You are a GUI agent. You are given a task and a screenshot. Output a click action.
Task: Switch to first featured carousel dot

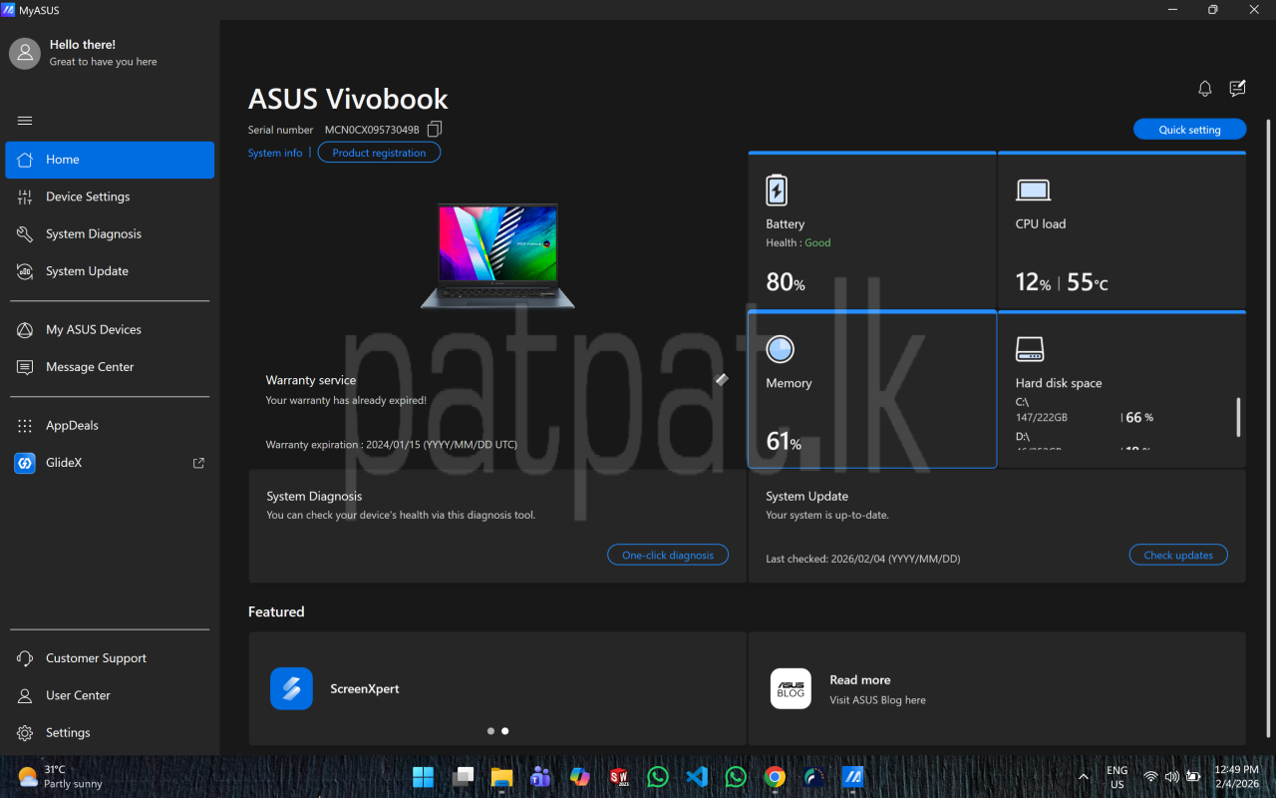490,731
